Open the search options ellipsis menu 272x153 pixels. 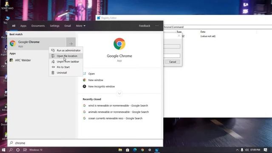[157, 25]
